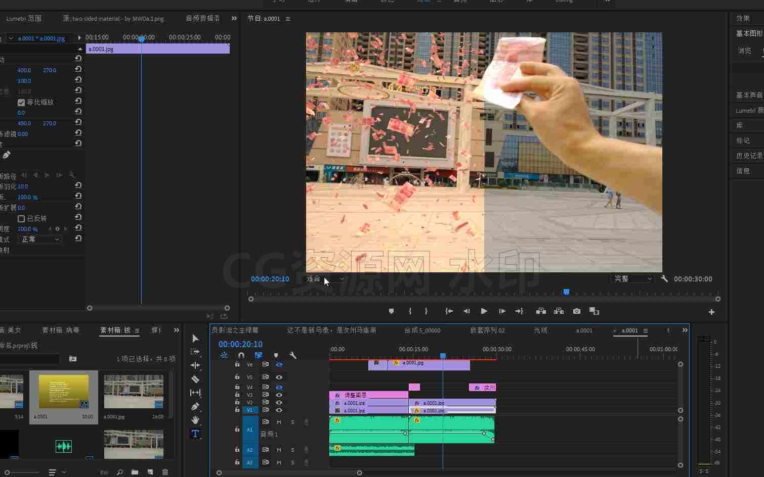764x477 pixels.
Task: Click Add Marker in program monitor
Action: [391, 311]
